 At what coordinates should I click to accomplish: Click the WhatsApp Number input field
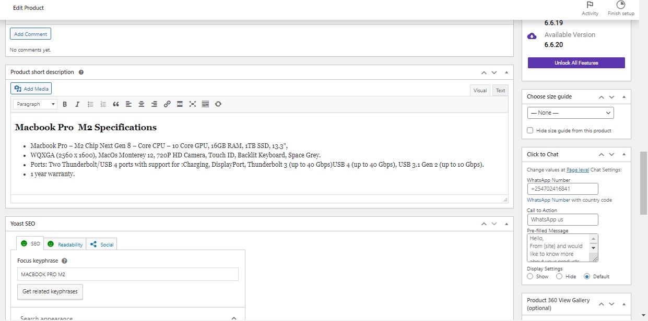click(x=562, y=189)
